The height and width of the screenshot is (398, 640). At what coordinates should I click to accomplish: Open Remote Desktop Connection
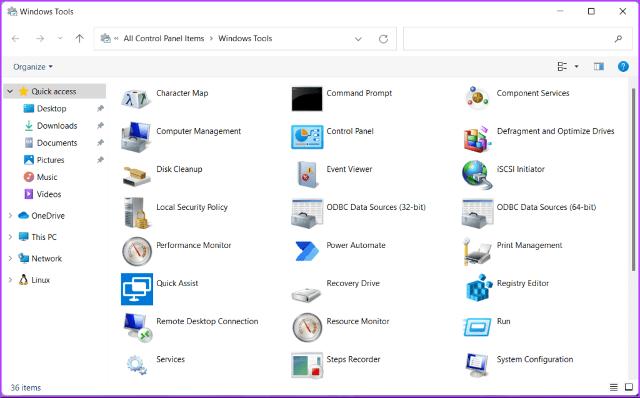(x=207, y=321)
